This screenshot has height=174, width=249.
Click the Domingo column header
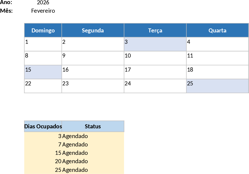(43, 30)
